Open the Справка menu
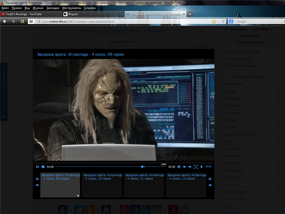The height and width of the screenshot is (214, 285). pos(90,8)
